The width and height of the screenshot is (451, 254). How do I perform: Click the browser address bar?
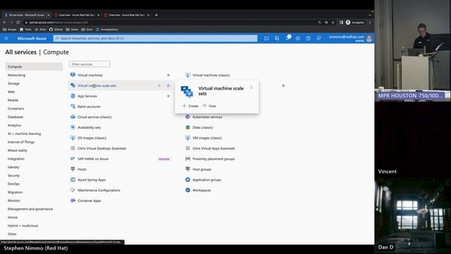tap(170, 22)
